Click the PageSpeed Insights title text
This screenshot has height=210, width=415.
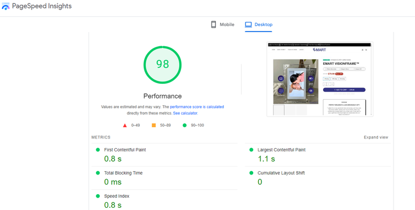point(42,6)
